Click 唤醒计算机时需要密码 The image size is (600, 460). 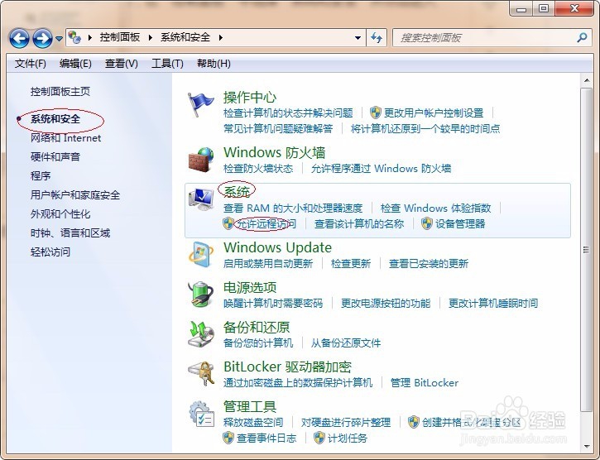click(273, 304)
